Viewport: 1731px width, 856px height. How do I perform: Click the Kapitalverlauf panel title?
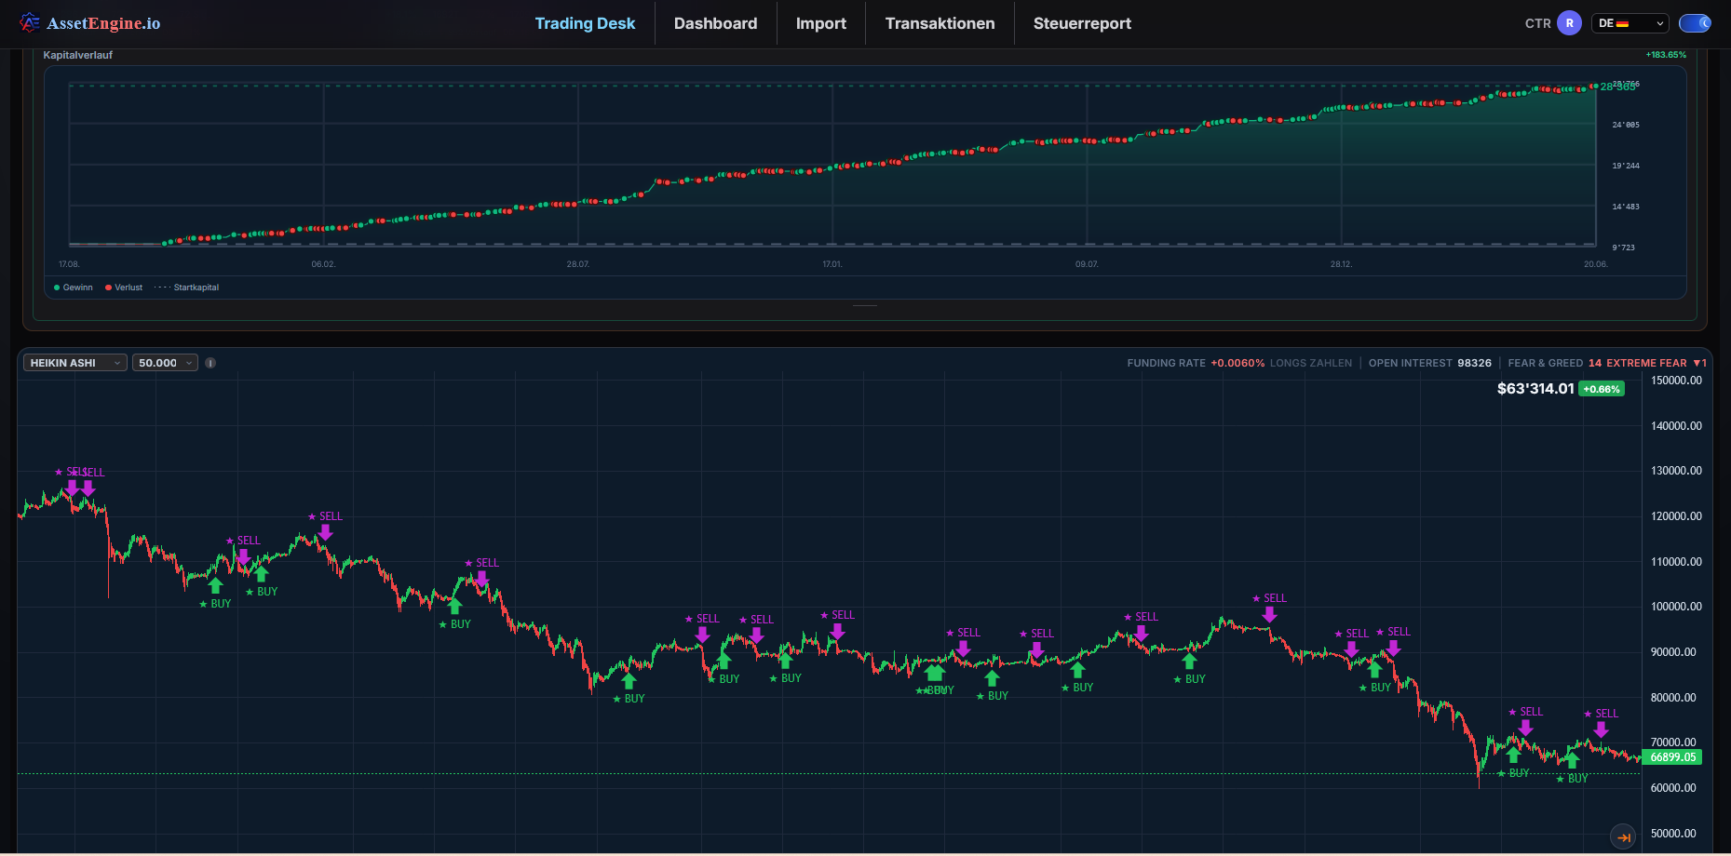[77, 55]
